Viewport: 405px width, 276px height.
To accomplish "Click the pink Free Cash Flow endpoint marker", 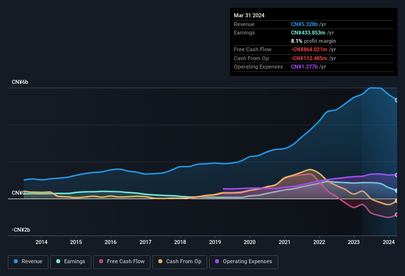I will [x=397, y=215].
